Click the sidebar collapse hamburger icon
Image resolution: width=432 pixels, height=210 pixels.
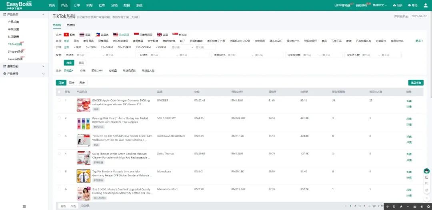24,206
